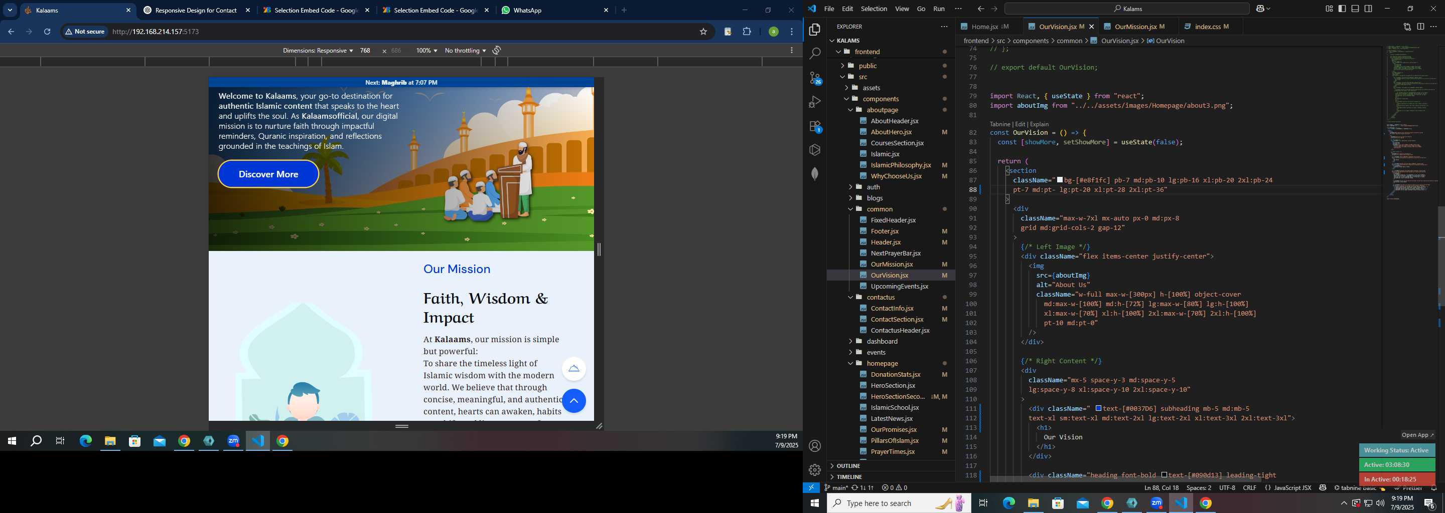Image resolution: width=1445 pixels, height=513 pixels.
Task: Open Chrome's three-dot menu
Action: [792, 32]
